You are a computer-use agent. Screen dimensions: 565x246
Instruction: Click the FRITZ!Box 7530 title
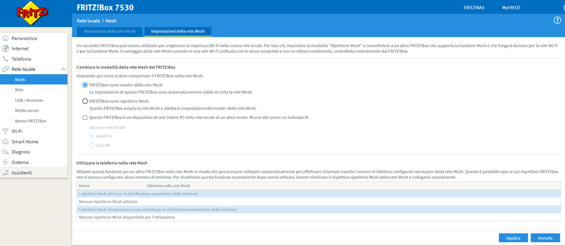point(105,8)
